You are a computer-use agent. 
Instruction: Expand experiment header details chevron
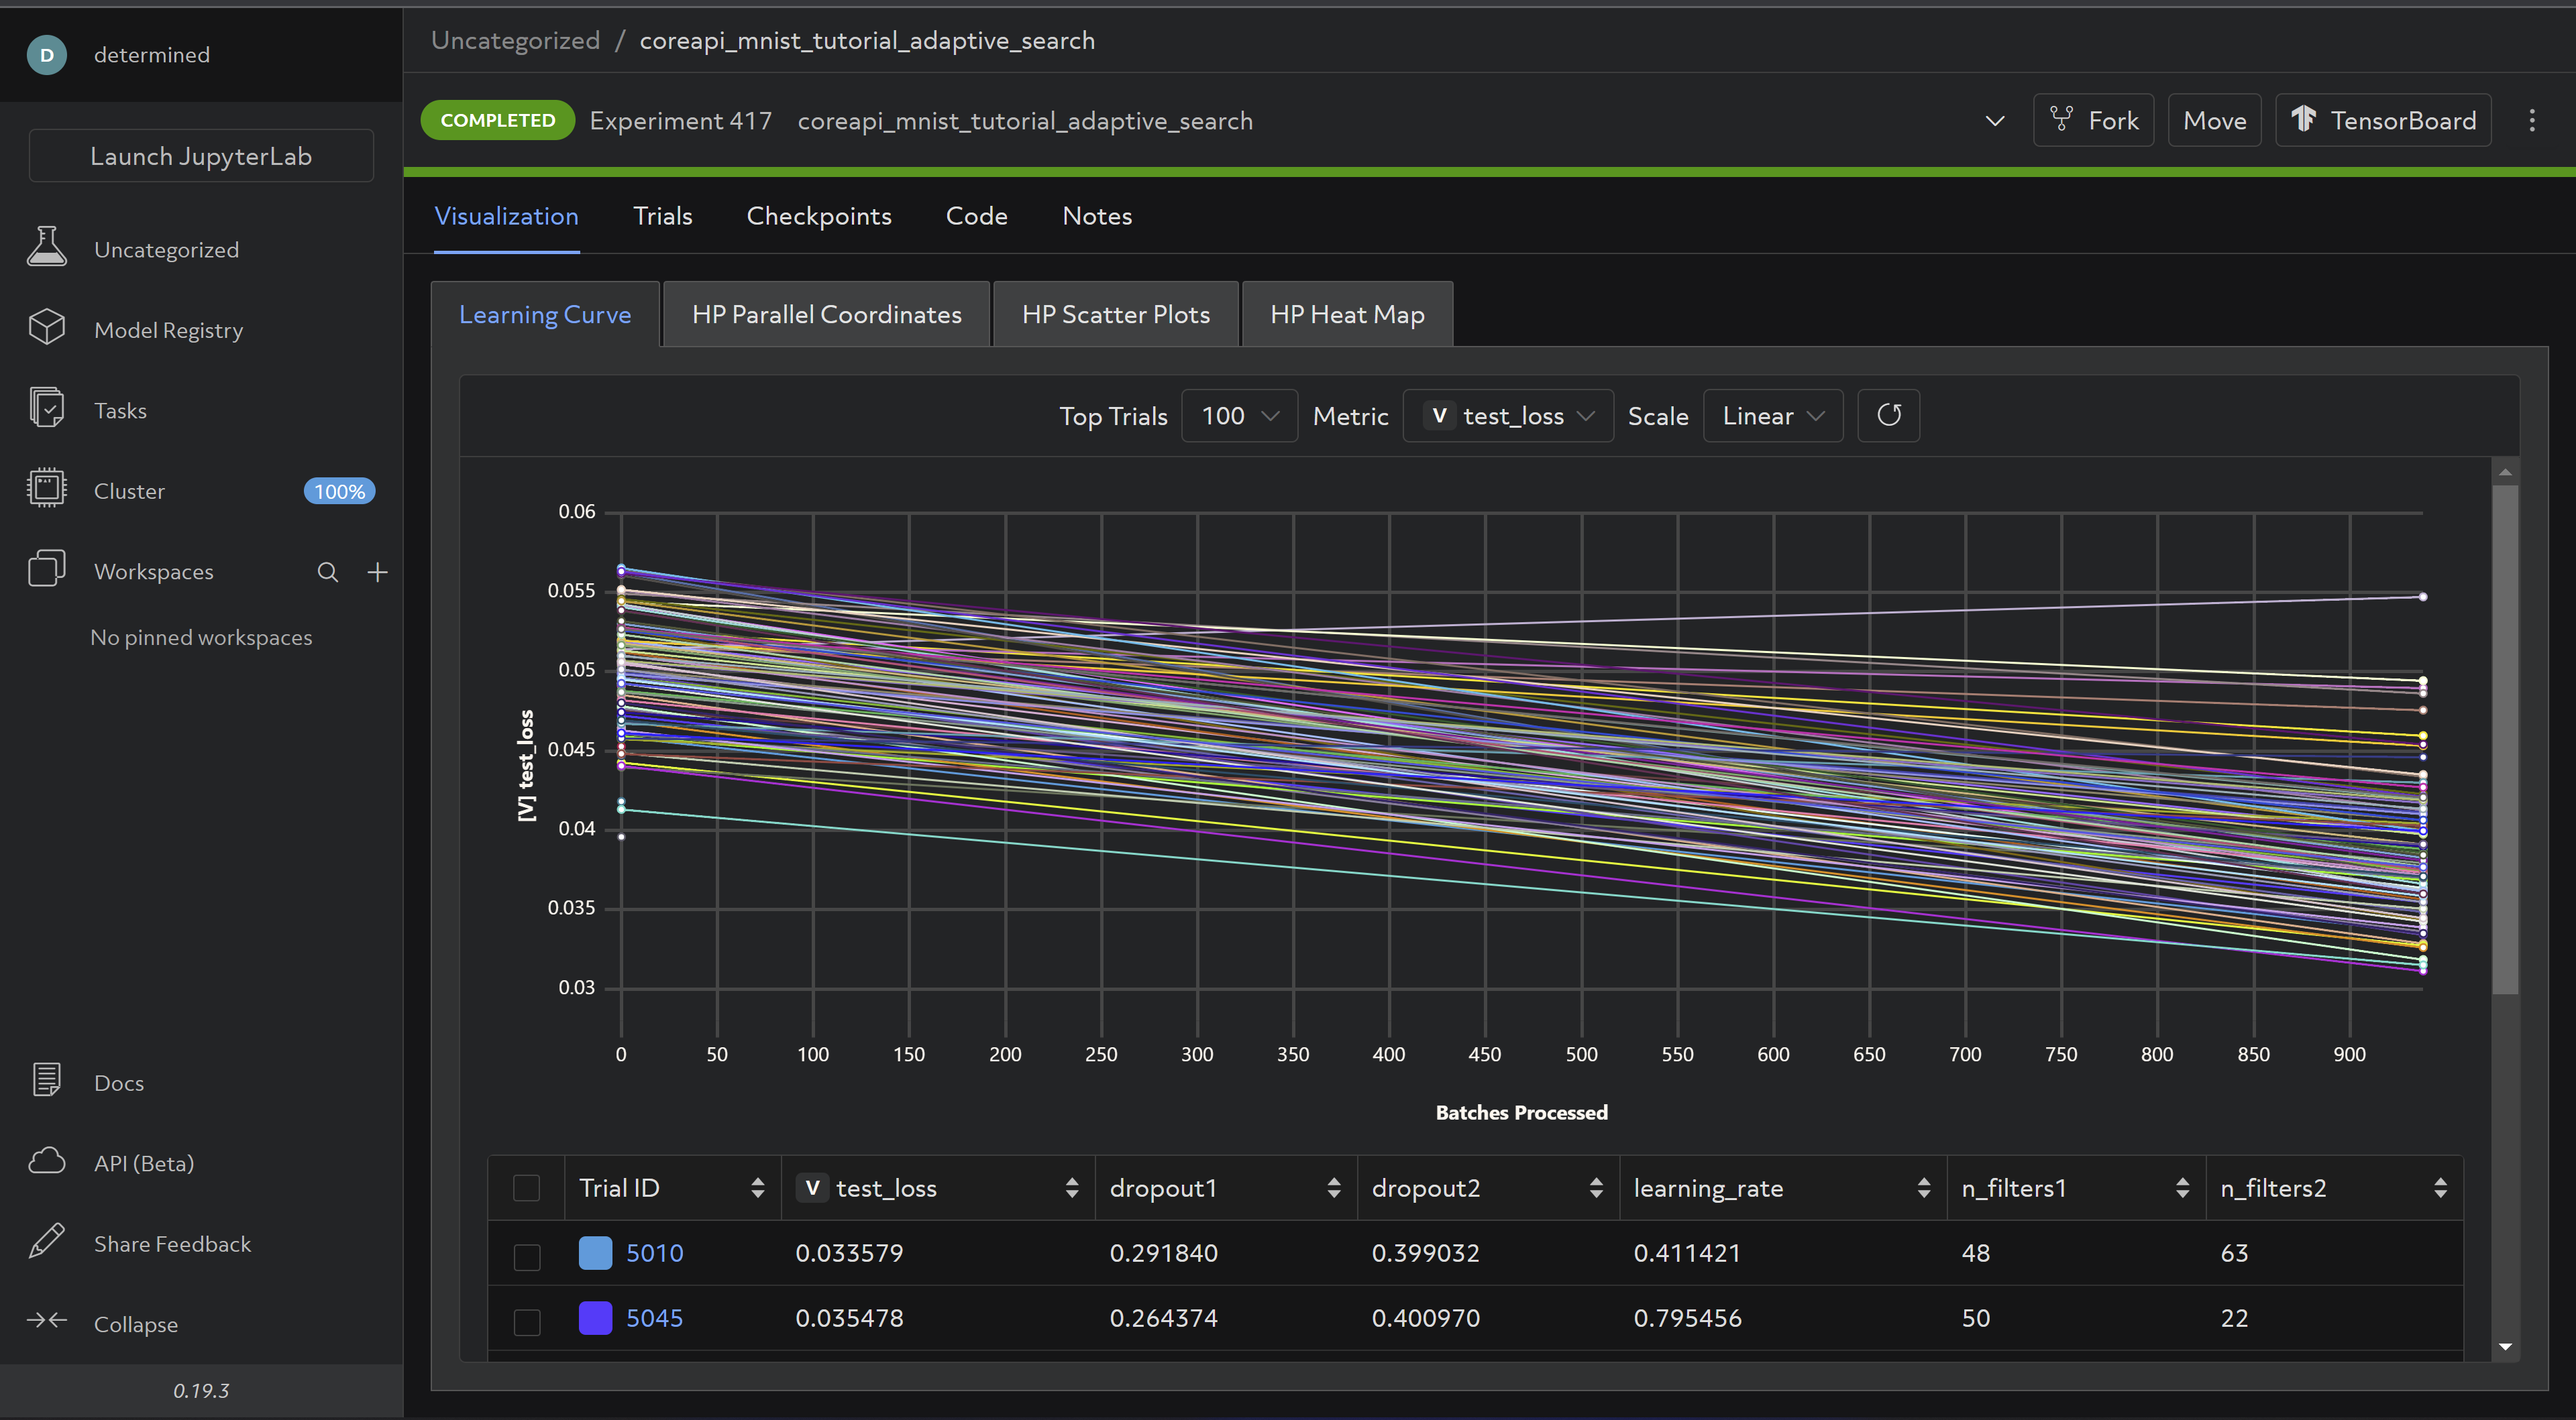click(1994, 121)
